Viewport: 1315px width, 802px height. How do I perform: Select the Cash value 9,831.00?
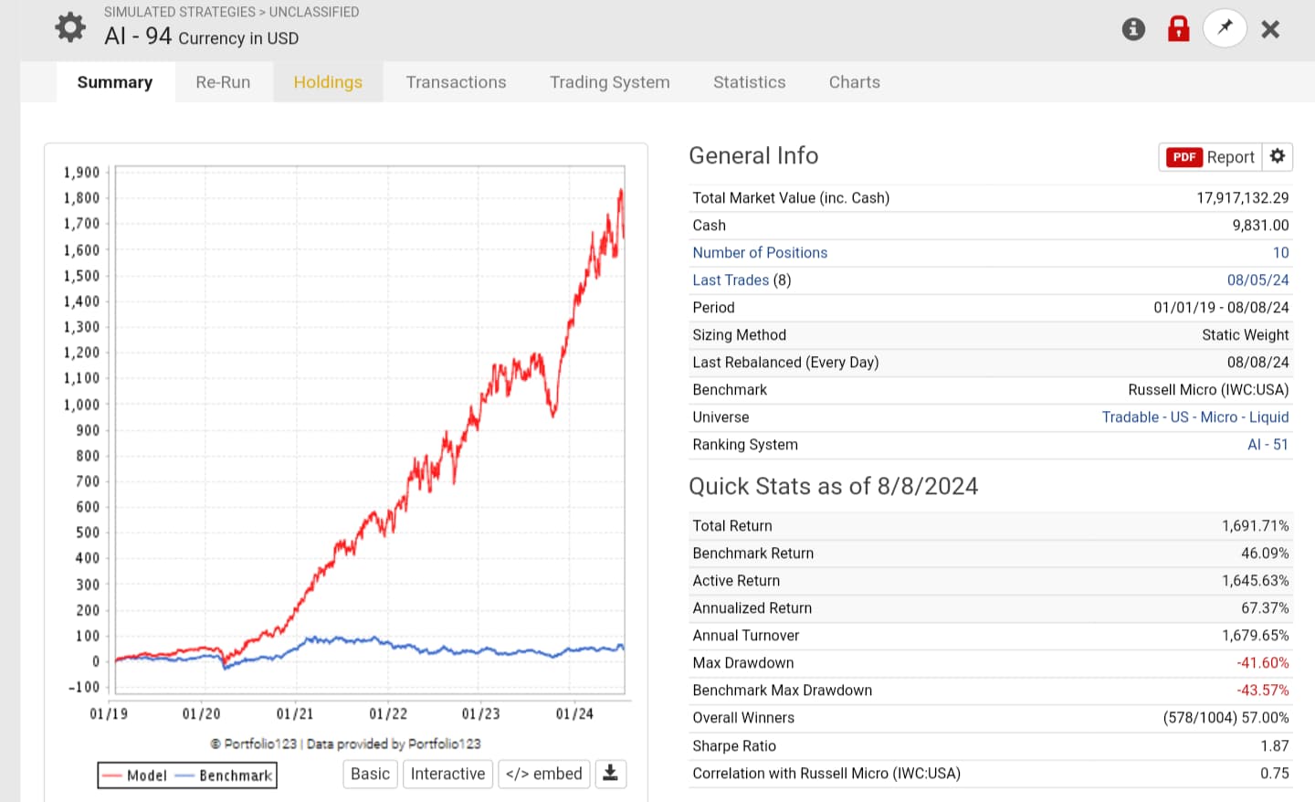click(1260, 226)
